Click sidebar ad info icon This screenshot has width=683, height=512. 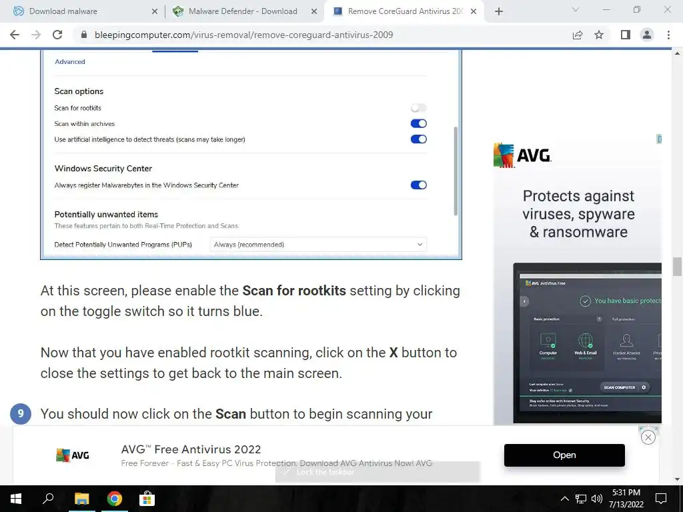coord(659,139)
